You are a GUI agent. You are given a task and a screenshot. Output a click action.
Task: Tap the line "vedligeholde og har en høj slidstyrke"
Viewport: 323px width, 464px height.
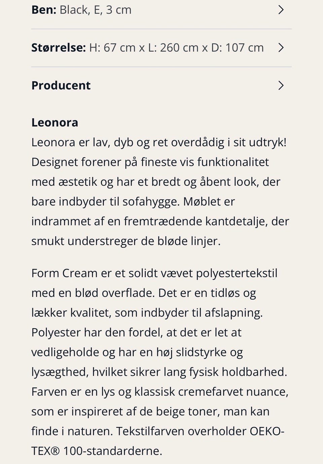tap(137, 352)
